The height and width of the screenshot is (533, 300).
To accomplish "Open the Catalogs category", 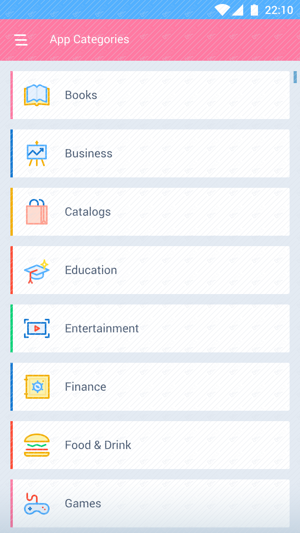I will click(x=88, y=212).
